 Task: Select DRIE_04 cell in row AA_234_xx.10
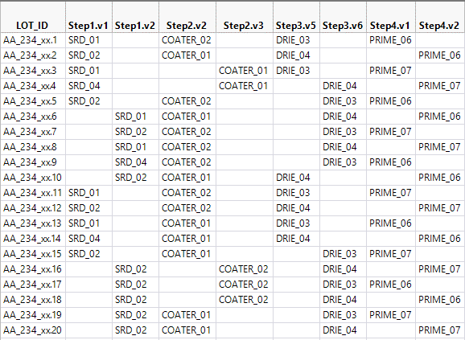[296, 178]
